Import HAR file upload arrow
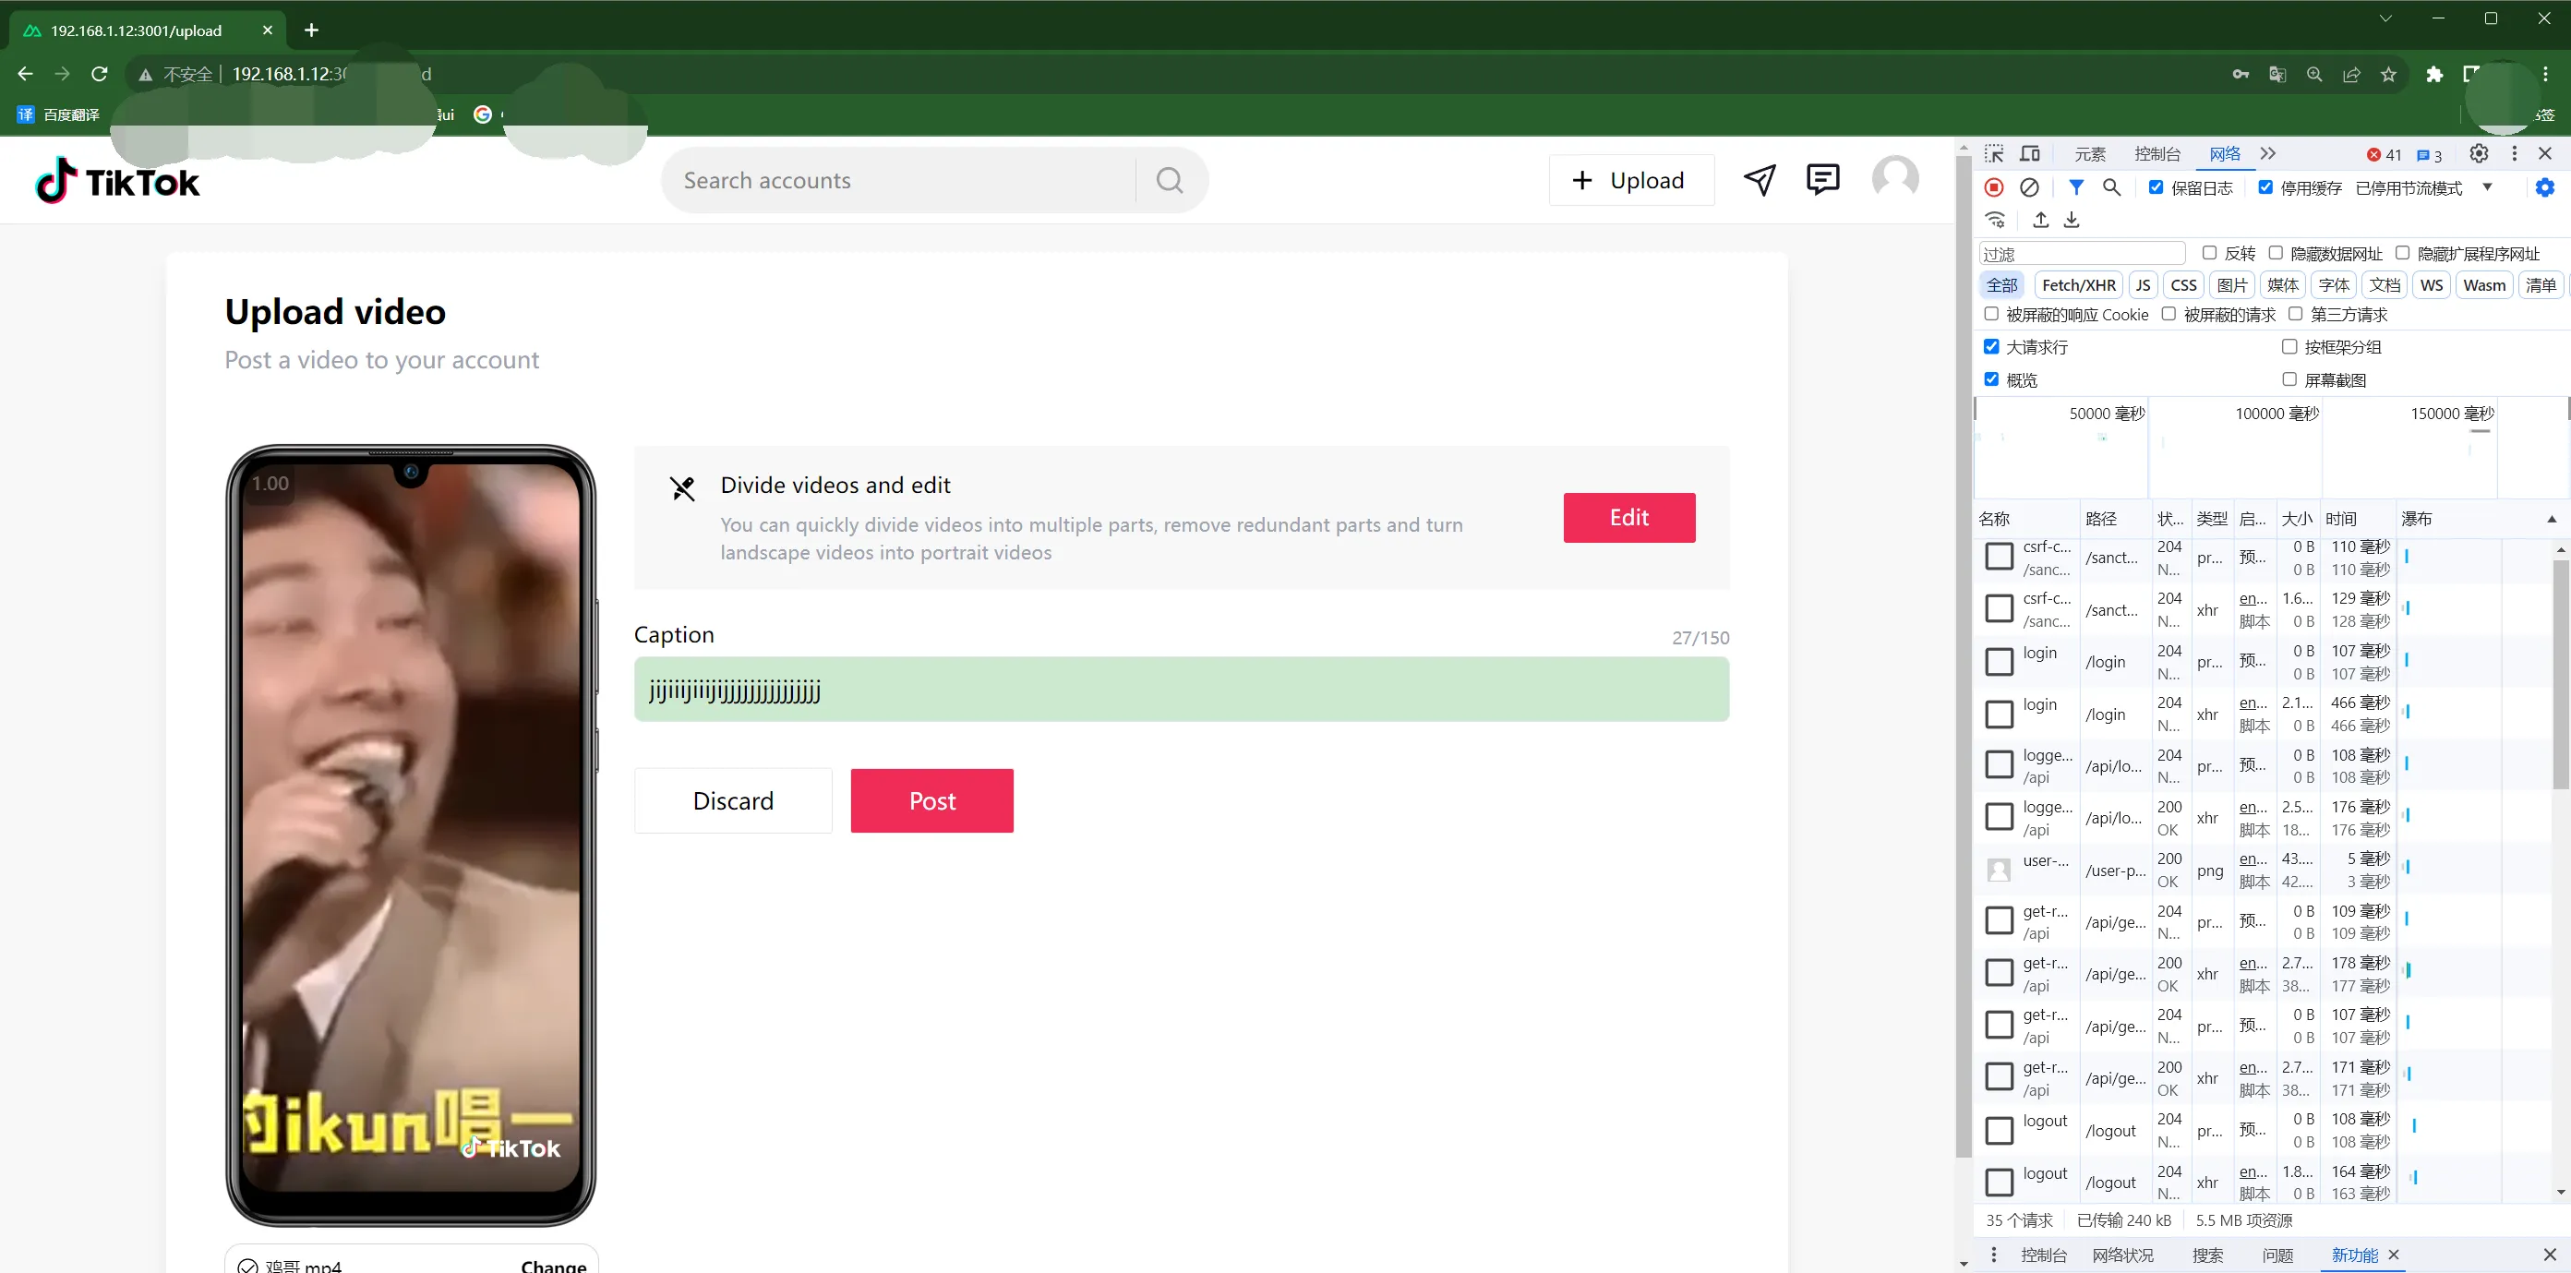The width and height of the screenshot is (2571, 1273). tap(2041, 220)
